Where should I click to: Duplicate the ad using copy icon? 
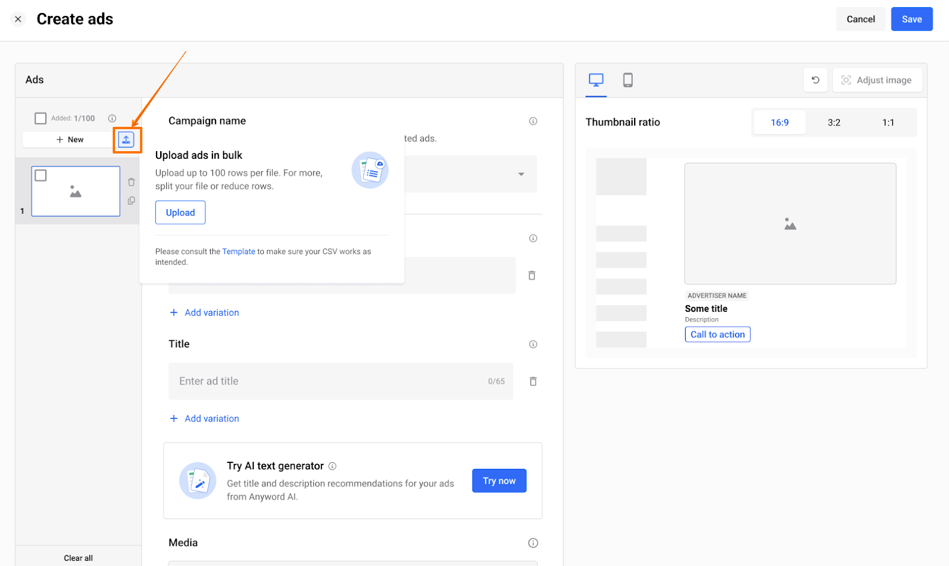click(x=132, y=201)
